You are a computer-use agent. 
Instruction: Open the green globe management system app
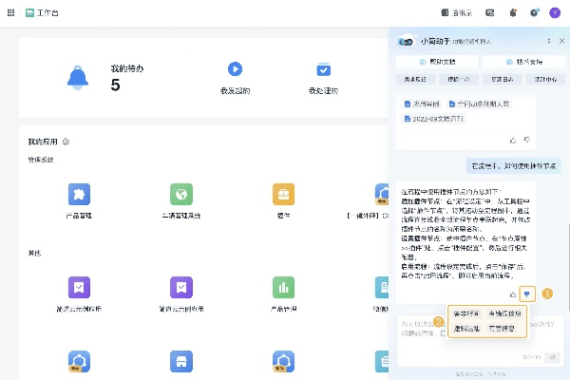[181, 194]
